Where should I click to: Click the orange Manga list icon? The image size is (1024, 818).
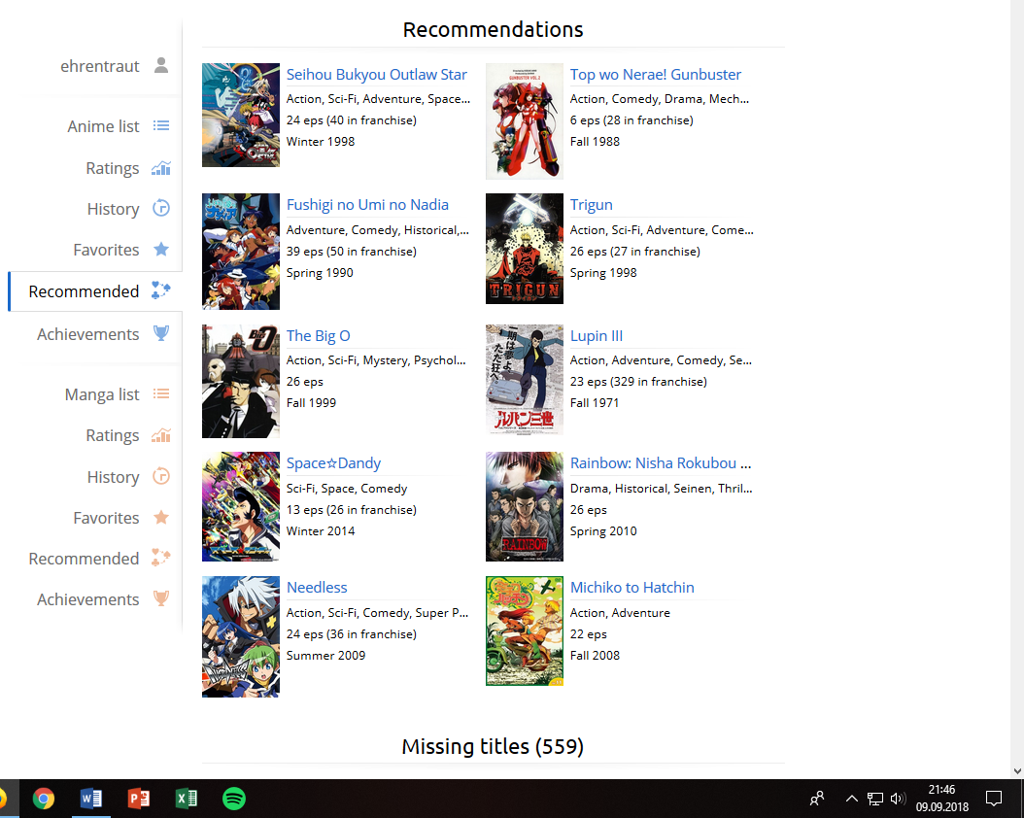point(161,393)
